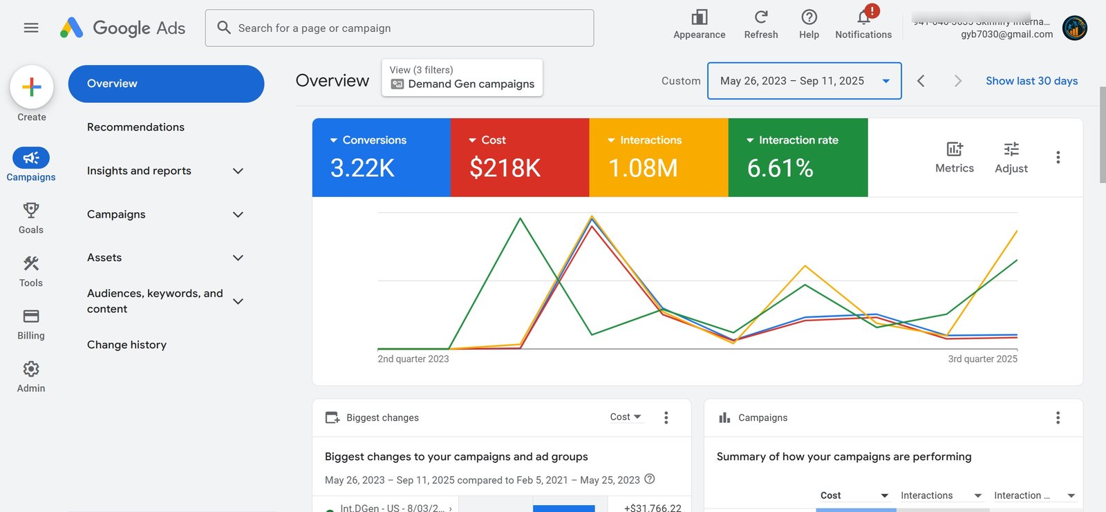This screenshot has height=512, width=1106.
Task: Adjust the chart settings
Action: 1011,158
